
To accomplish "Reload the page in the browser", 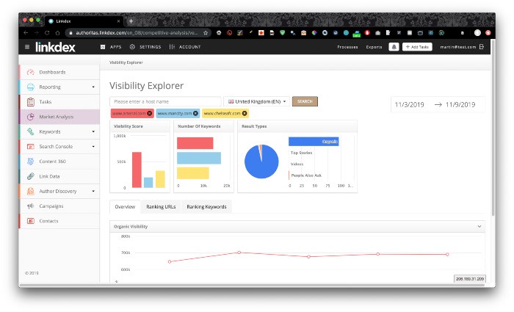I will point(47,33).
